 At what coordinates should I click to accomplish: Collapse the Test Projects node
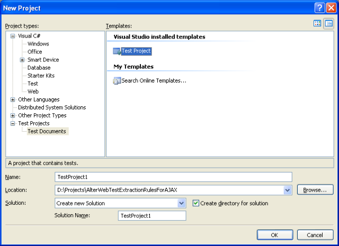click(x=13, y=124)
